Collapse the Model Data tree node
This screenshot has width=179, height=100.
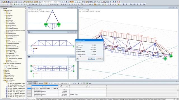(3, 10)
